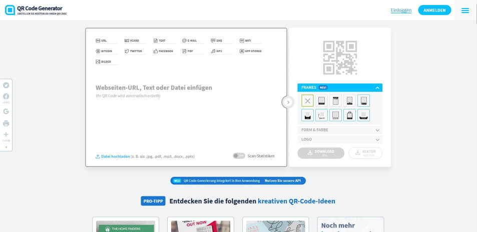
Task: Click the Einloggen link
Action: [401, 11]
